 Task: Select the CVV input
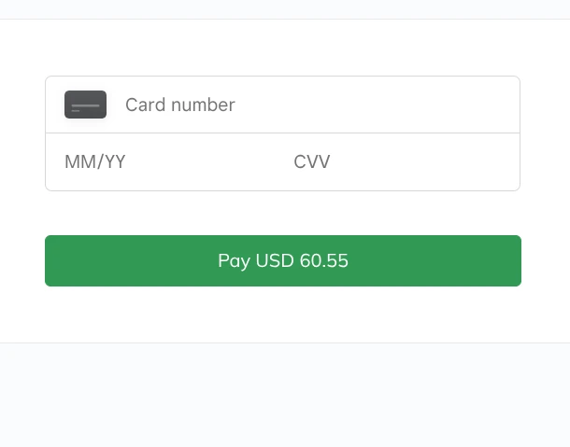(x=392, y=162)
